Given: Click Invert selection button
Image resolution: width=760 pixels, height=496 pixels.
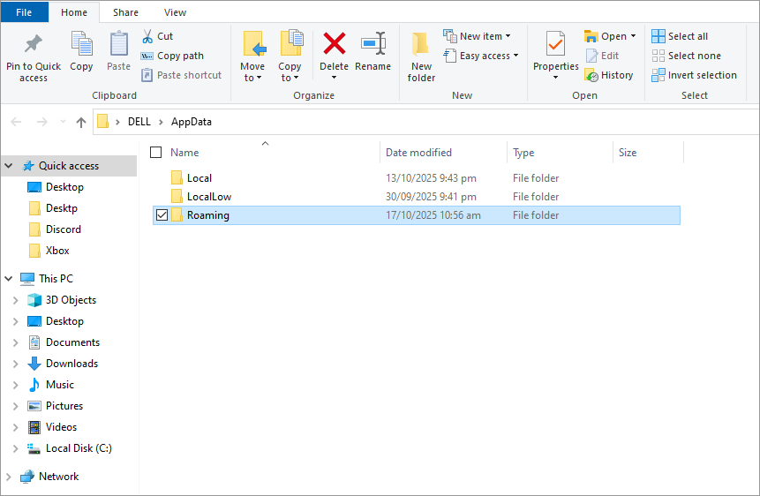Looking at the screenshot, I should click(694, 75).
